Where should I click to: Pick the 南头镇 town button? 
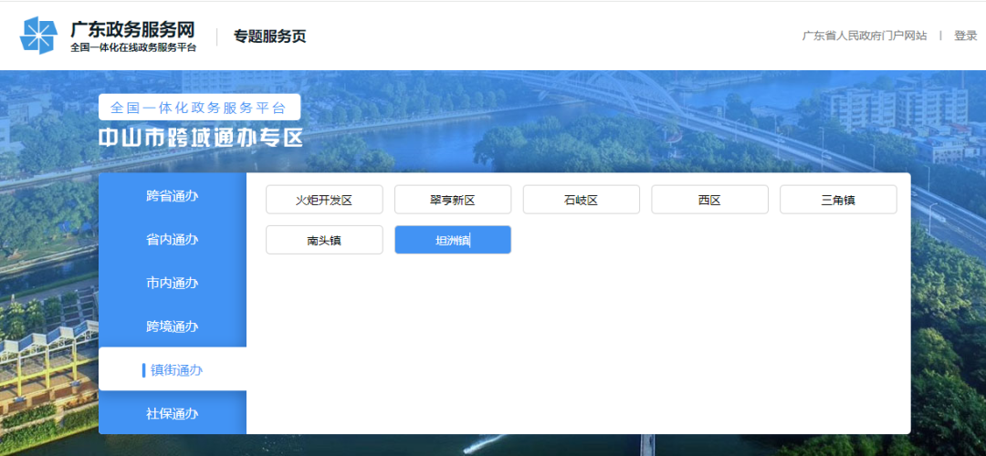click(x=324, y=240)
